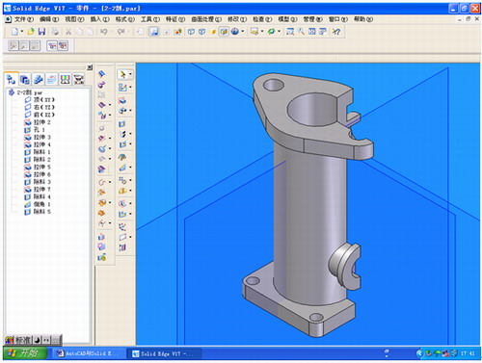Click the 开始 Start button
The height and width of the screenshot is (363, 482).
pyautogui.click(x=25, y=353)
